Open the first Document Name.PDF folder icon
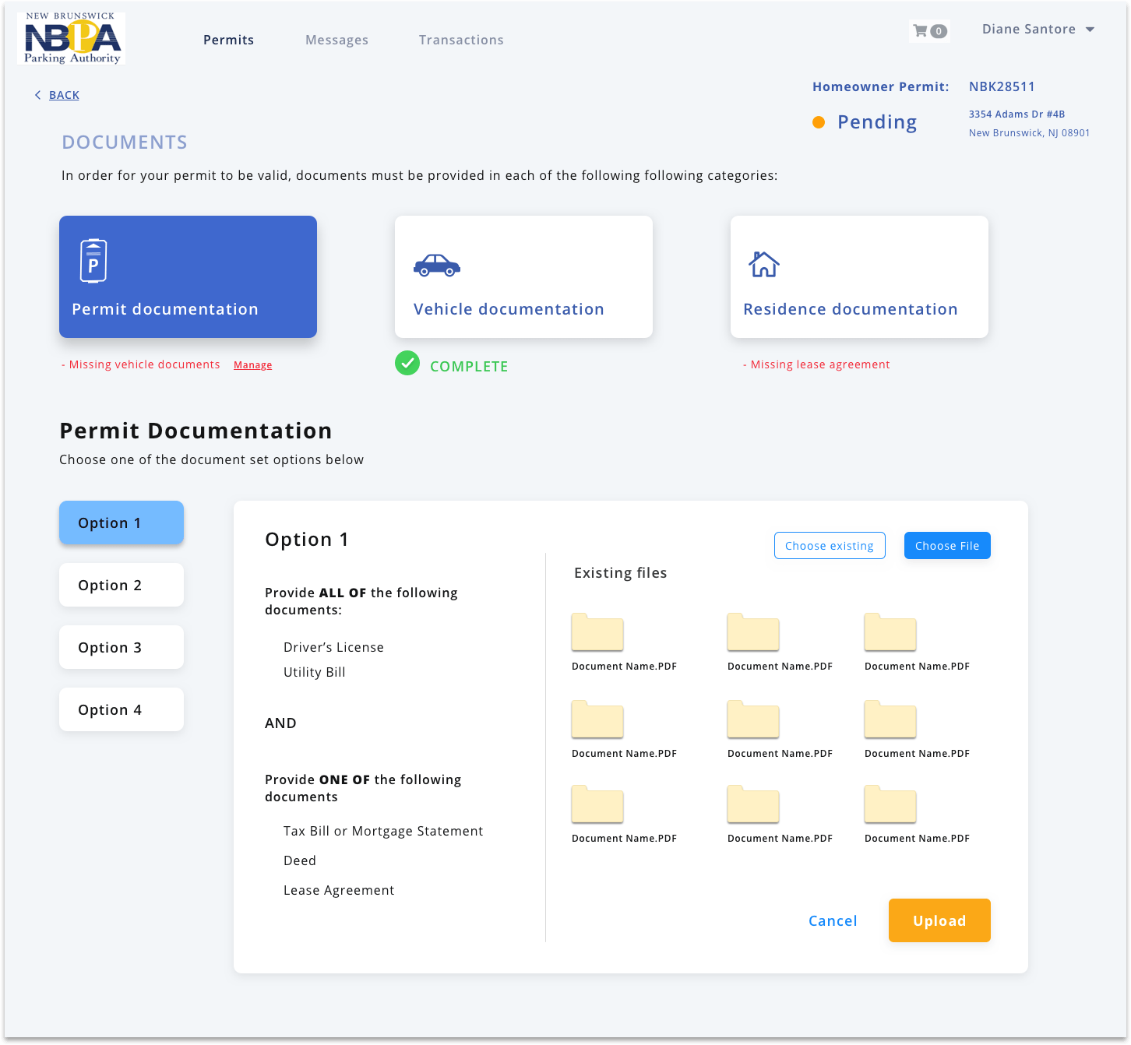Image resolution: width=1131 pixels, height=1045 pixels. coord(597,632)
